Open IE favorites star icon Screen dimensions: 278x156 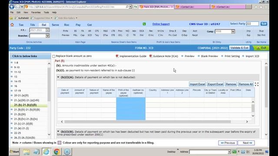pos(261,7)
